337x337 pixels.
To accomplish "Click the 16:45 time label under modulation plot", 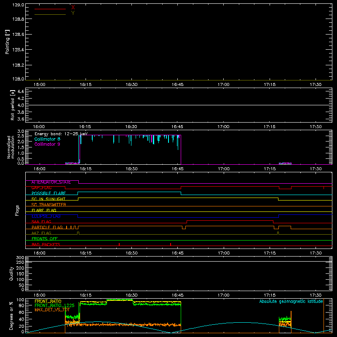I will (x=177, y=169).
